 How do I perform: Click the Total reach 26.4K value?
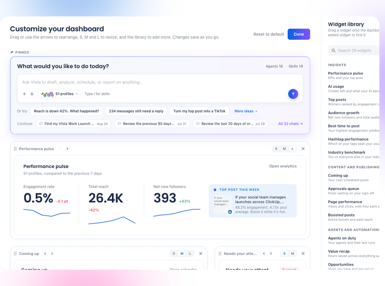[x=106, y=198]
